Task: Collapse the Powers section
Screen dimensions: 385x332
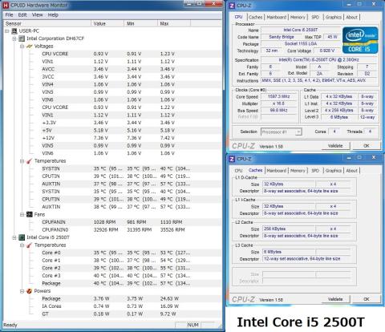Action: [22, 291]
